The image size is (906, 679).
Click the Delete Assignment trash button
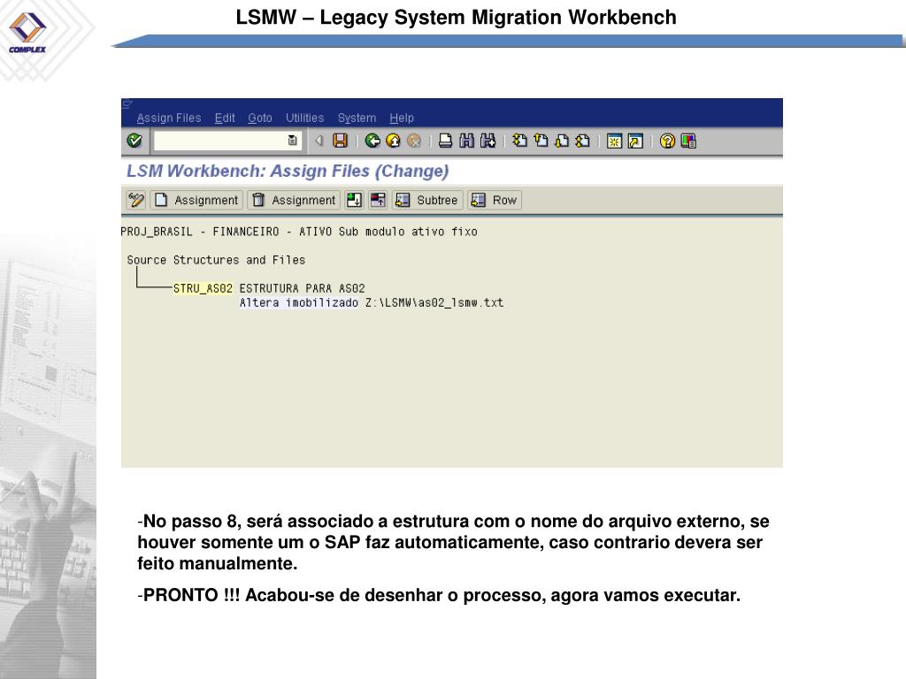point(294,200)
